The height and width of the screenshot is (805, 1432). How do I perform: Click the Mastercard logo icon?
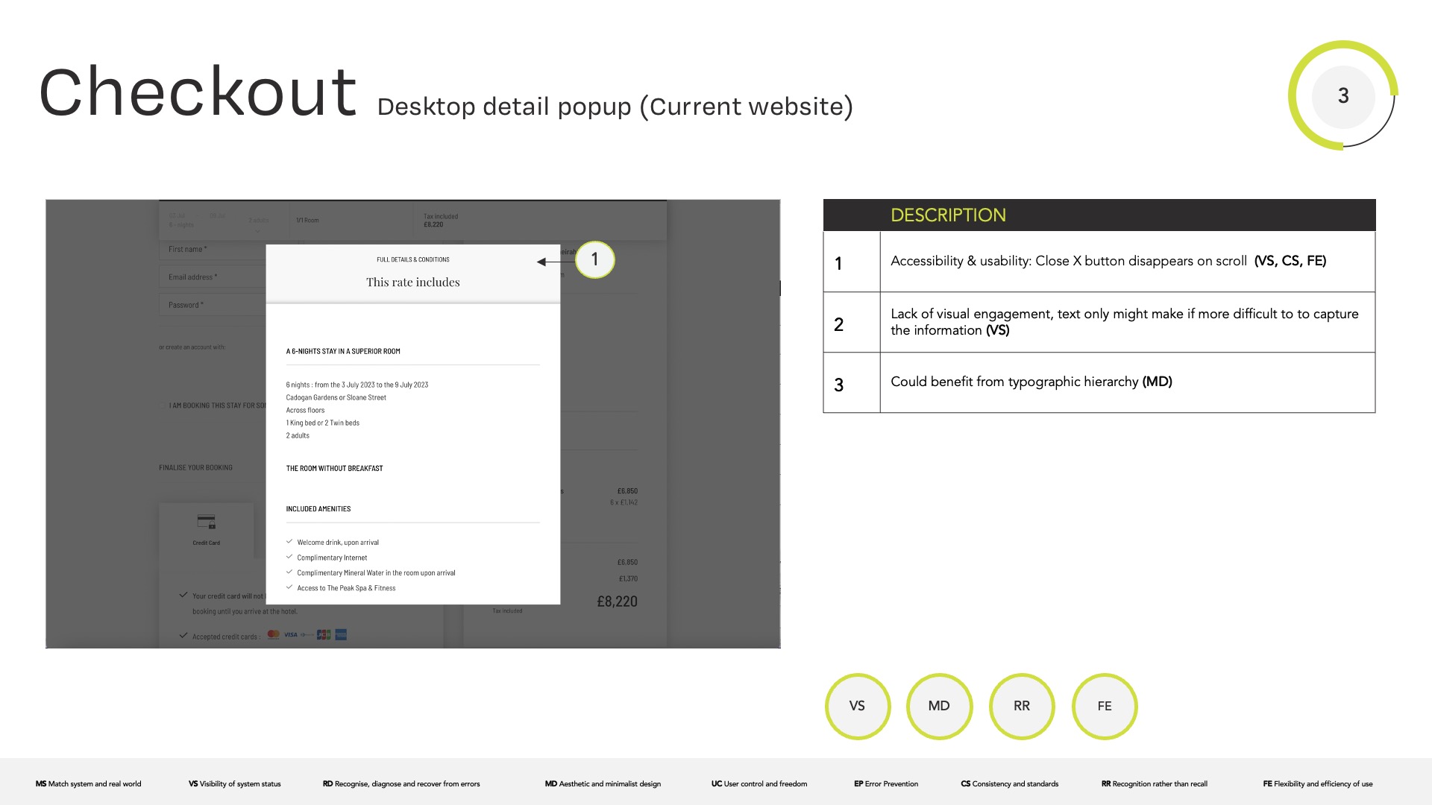(x=274, y=635)
